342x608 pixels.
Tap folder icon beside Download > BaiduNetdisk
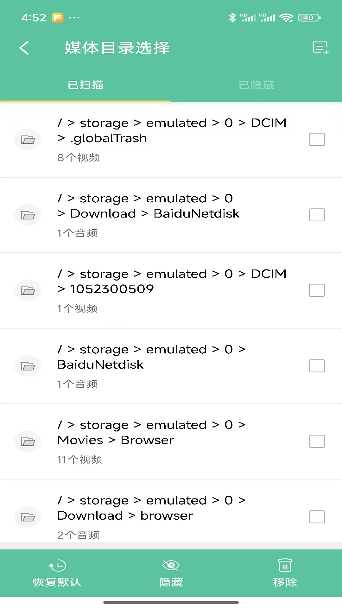(x=28, y=215)
